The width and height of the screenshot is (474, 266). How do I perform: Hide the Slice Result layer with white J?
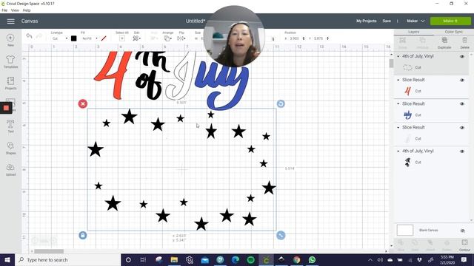pos(462,128)
